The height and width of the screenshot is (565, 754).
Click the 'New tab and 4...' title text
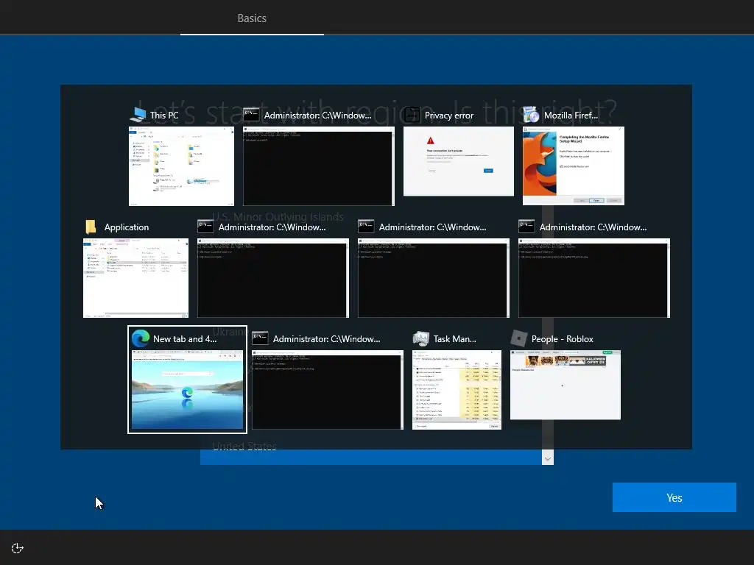185,339
